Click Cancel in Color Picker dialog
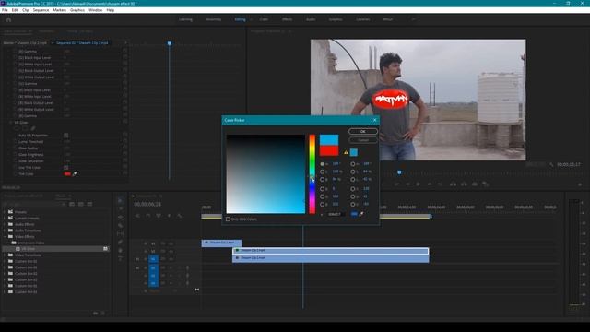This screenshot has height=332, width=590. tap(363, 140)
